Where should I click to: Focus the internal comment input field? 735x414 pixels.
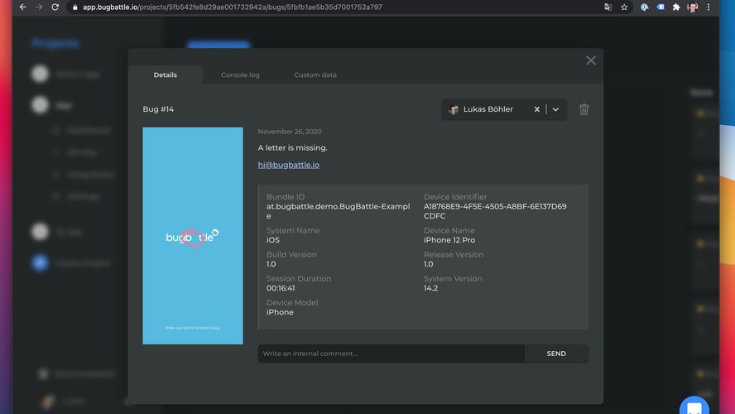pos(391,354)
